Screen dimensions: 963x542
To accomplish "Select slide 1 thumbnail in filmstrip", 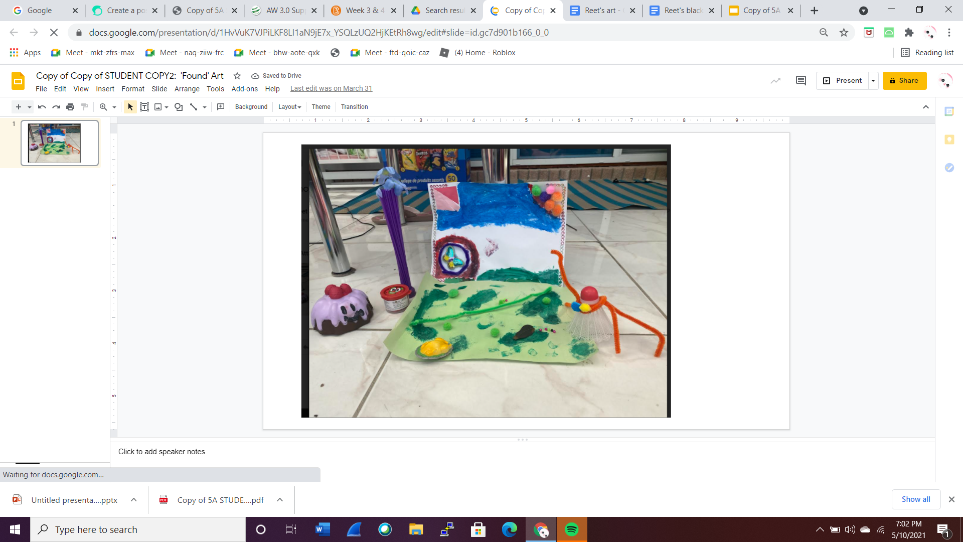I will tap(60, 143).
